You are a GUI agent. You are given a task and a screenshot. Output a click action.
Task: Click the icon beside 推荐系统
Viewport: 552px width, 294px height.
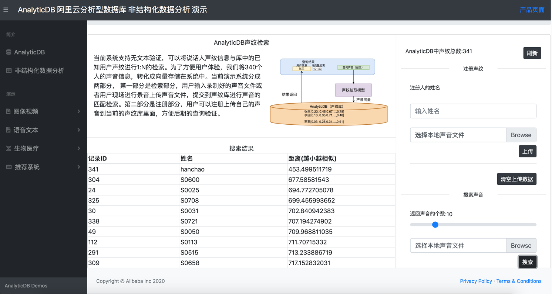(x=9, y=167)
